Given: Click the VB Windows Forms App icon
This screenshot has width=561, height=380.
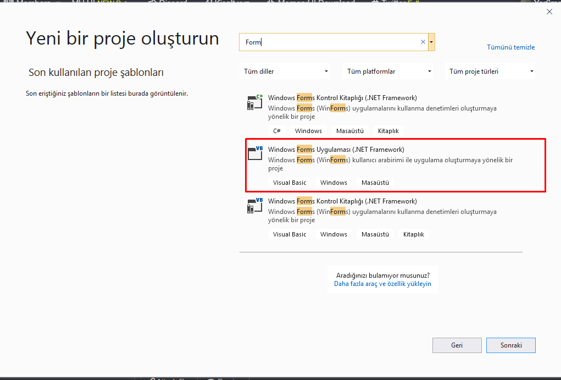Looking at the screenshot, I should (x=255, y=153).
